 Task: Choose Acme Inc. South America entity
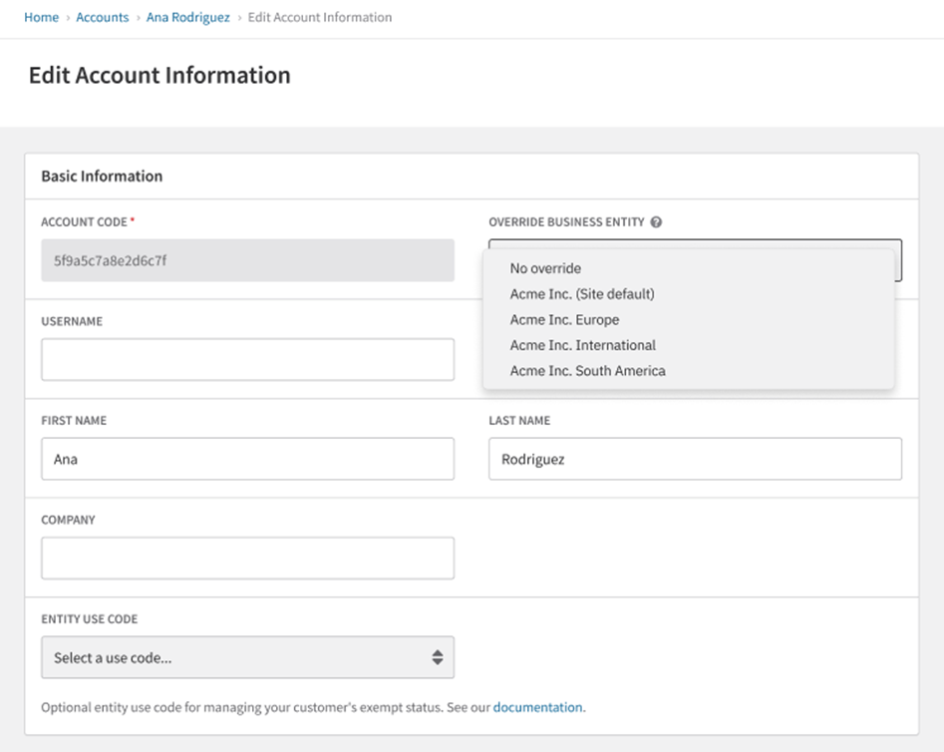pos(587,371)
